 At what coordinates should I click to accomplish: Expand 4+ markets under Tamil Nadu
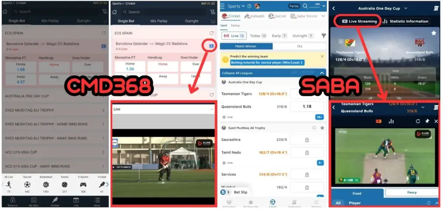[x=320, y=162]
